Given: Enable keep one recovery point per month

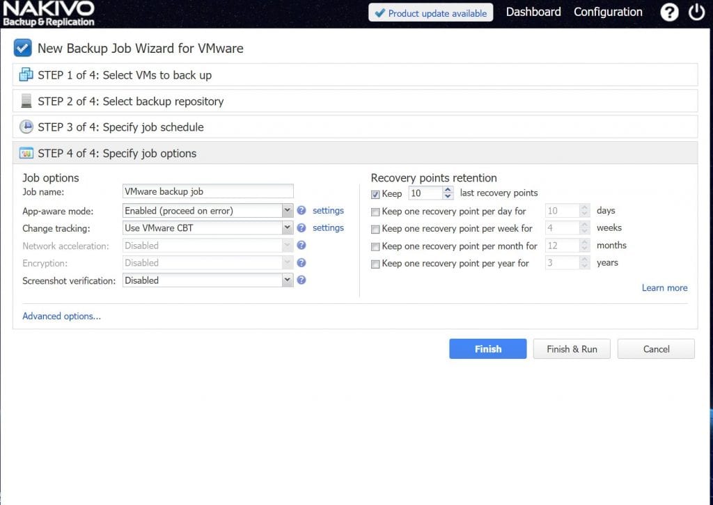Looking at the screenshot, I should click(x=376, y=247).
